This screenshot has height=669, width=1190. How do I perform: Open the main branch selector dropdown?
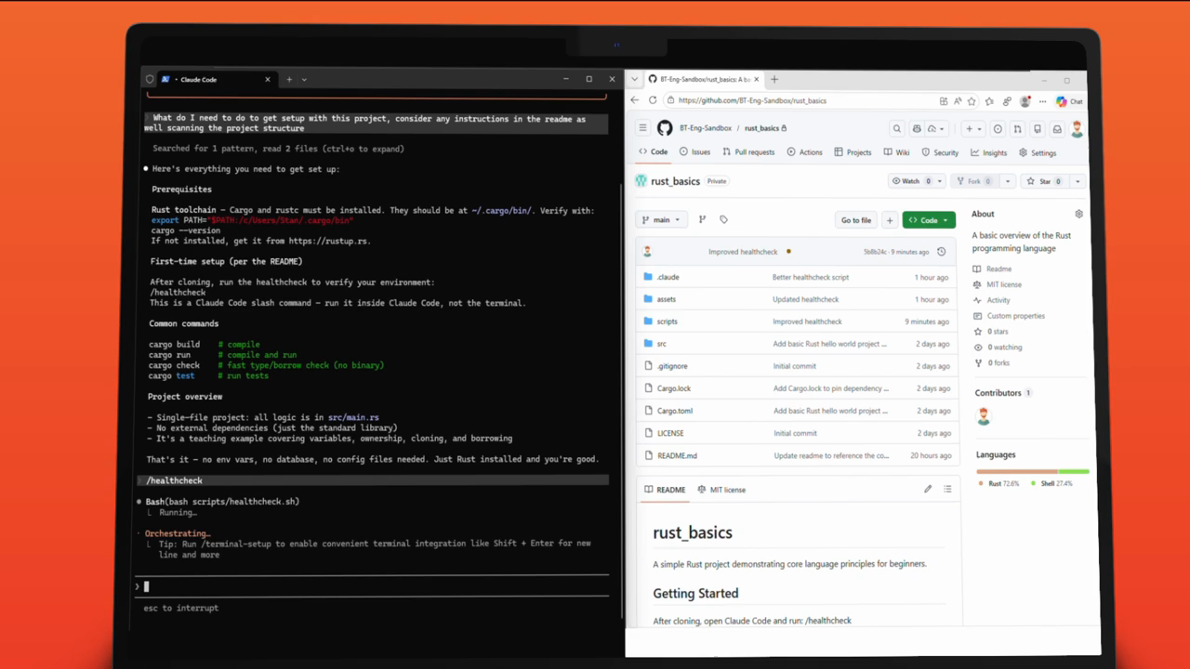661,220
